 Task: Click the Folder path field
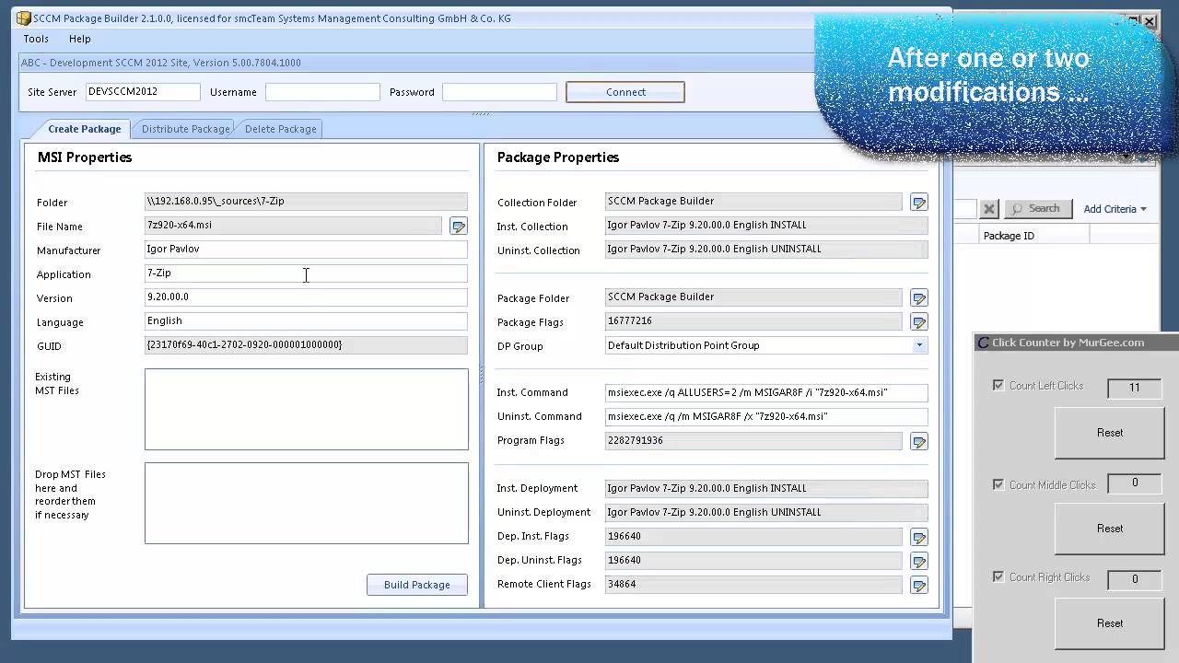(x=306, y=202)
